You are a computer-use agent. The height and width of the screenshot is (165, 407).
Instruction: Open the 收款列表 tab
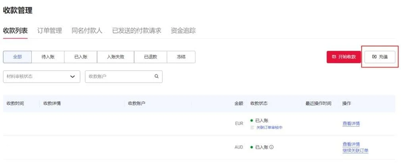16,31
